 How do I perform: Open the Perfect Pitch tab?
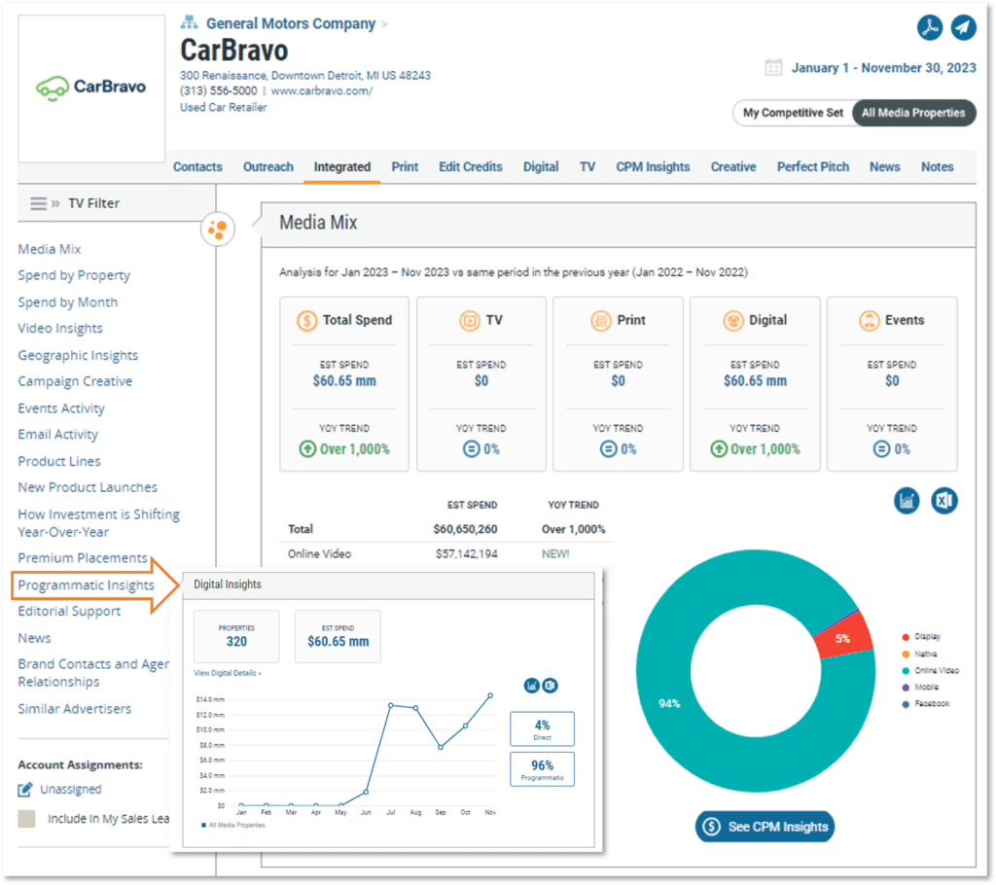[813, 167]
